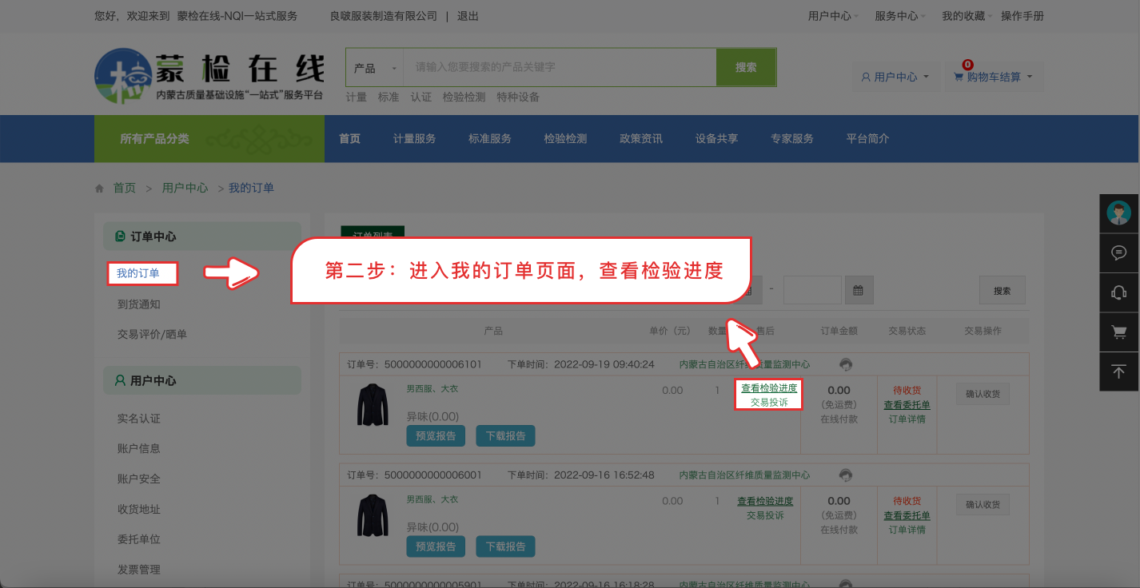Click 下载报告 for order 5000000000006101
1140x588 pixels.
(x=506, y=436)
